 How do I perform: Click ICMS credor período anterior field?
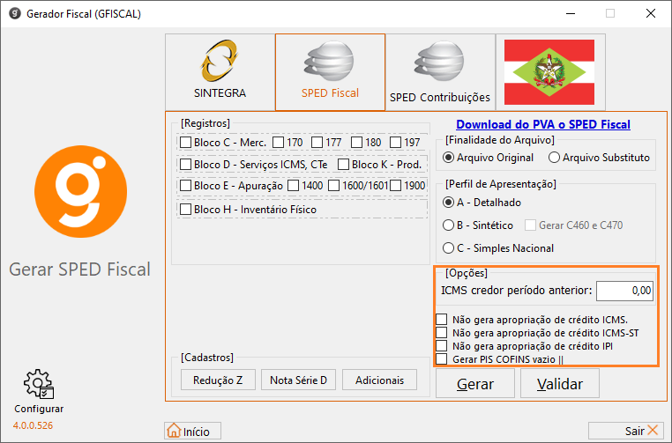(x=625, y=291)
